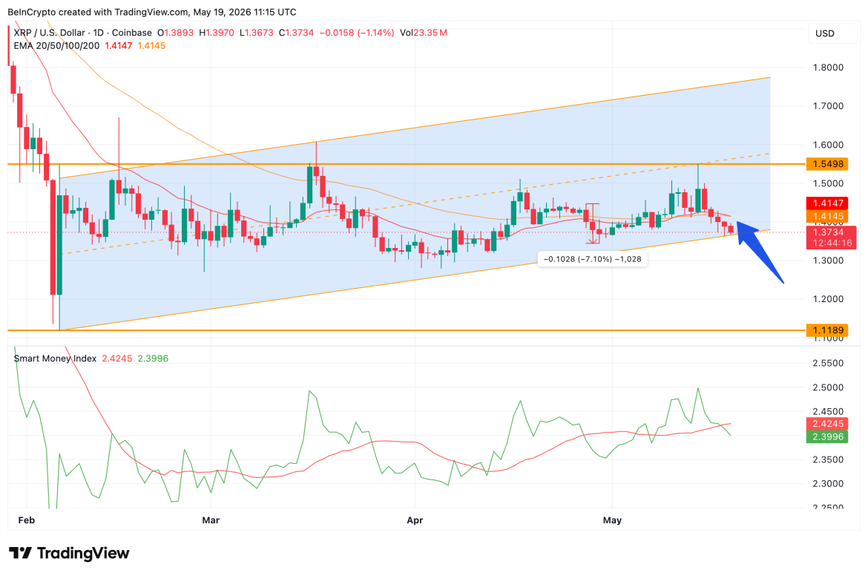Click the -0.0158 (-1.14%) change value
This screenshot has height=576, width=868.
point(357,33)
